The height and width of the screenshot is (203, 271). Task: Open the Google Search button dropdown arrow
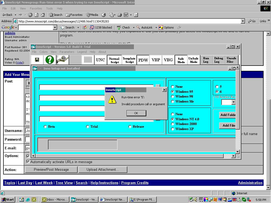click(x=78, y=27)
